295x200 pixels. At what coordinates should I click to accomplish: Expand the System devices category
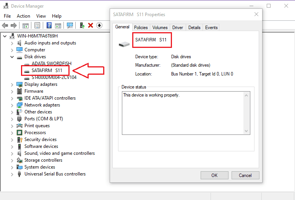12,167
